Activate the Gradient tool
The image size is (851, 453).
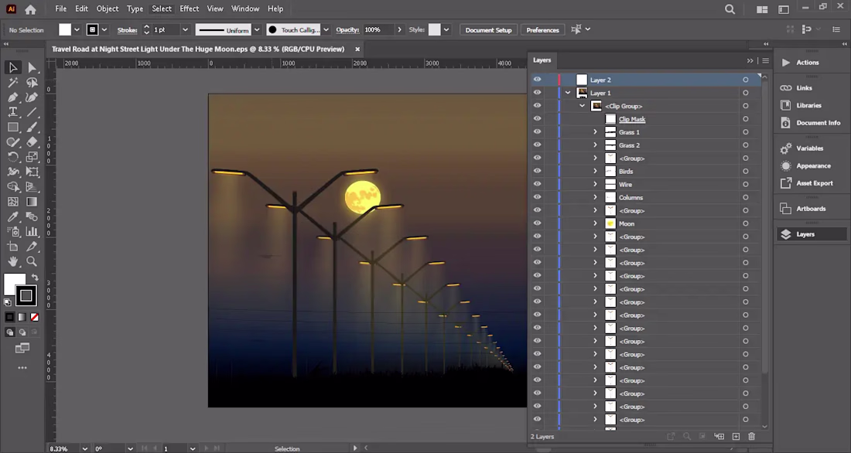point(32,202)
